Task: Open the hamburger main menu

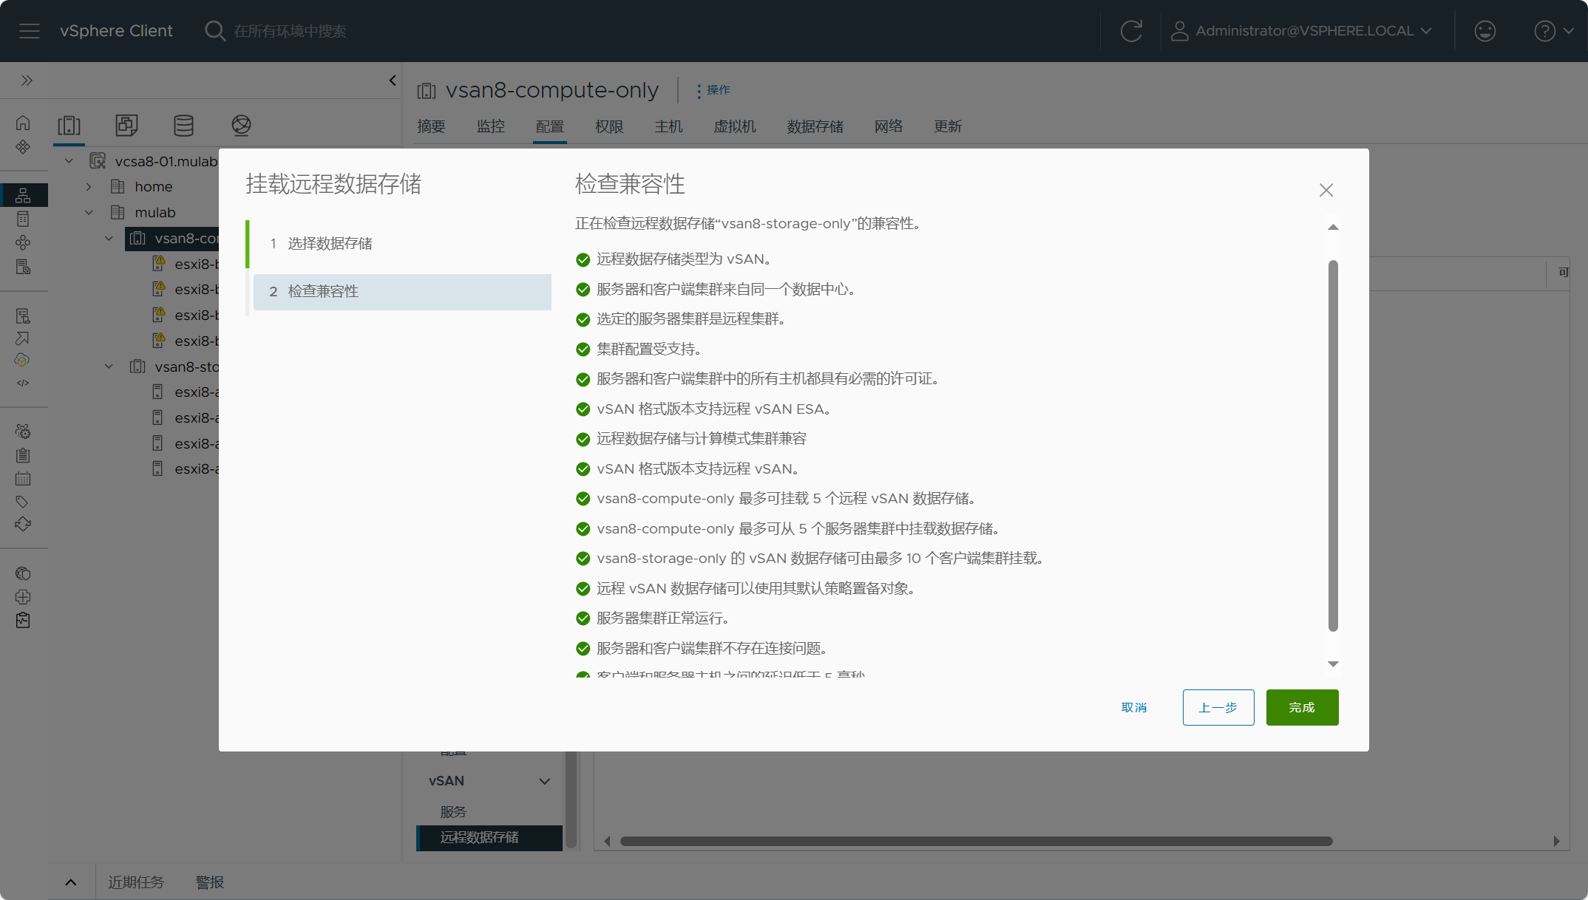Action: tap(30, 31)
